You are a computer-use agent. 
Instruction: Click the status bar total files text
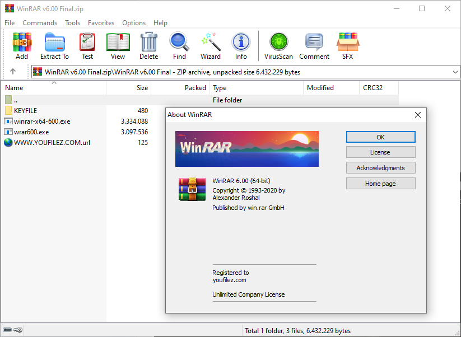point(297,330)
